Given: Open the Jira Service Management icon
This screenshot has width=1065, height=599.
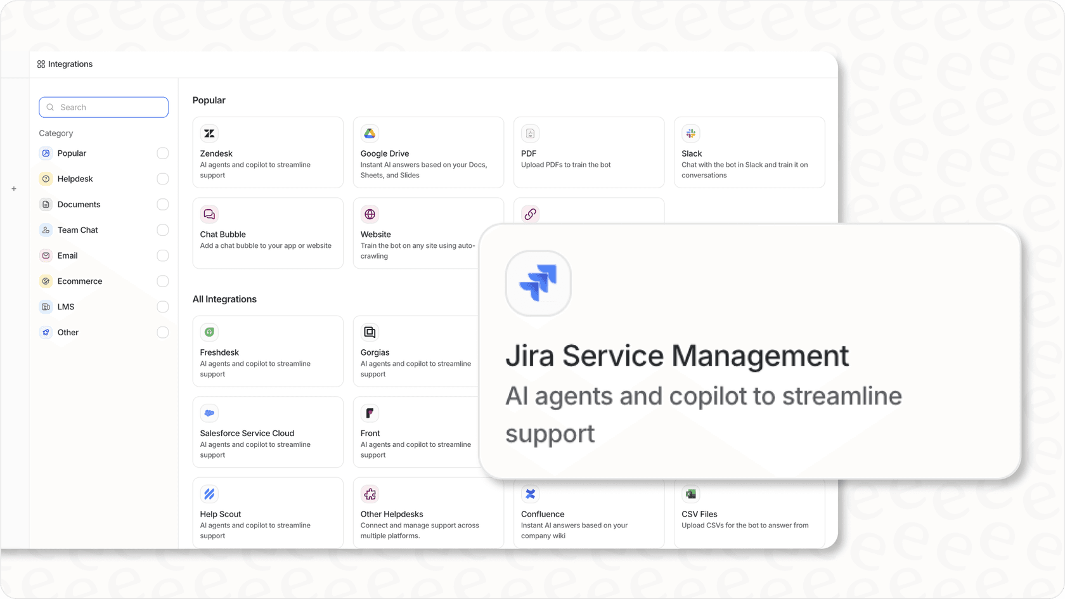Looking at the screenshot, I should point(538,283).
